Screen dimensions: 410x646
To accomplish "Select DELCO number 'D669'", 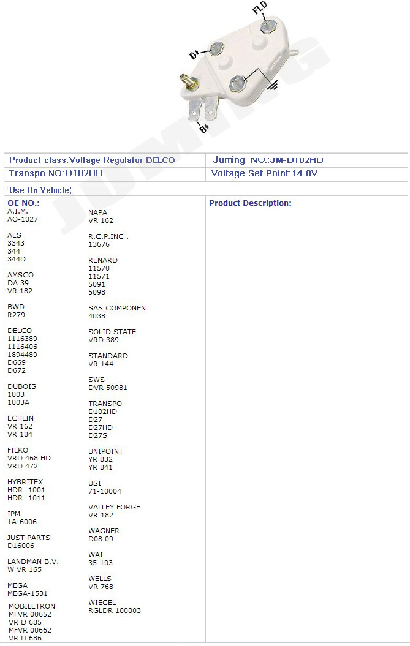I will point(17,362).
